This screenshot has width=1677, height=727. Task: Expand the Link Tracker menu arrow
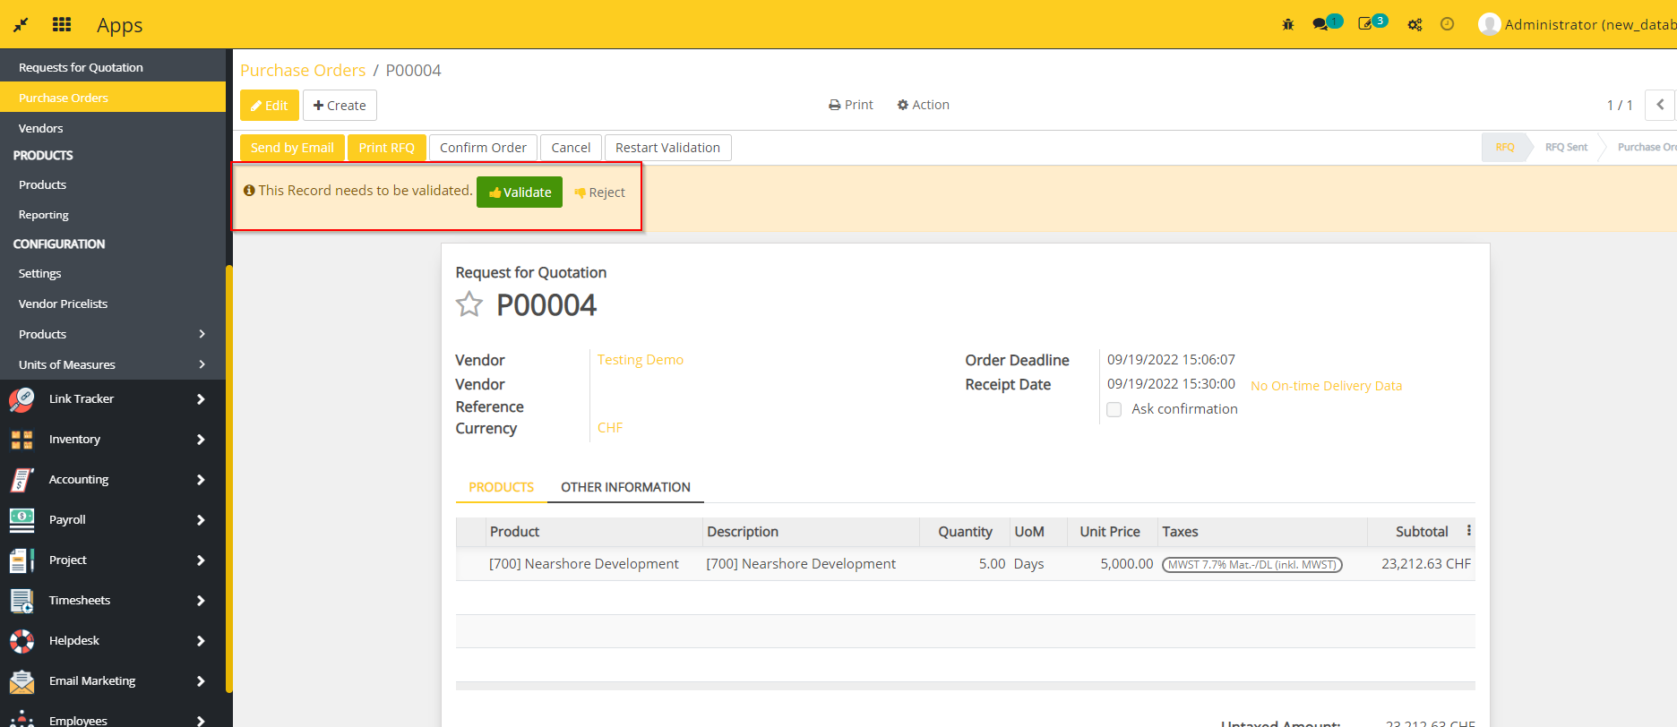click(201, 399)
